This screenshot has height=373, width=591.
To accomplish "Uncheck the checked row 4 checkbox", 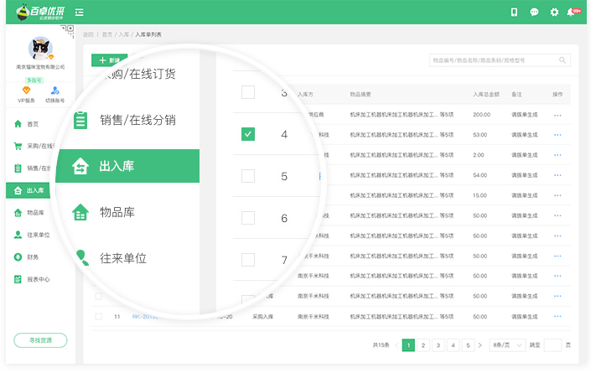I will pos(247,134).
